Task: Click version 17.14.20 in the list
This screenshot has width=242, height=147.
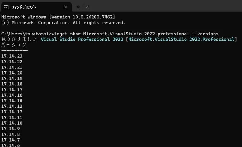Action: coord(12,73)
